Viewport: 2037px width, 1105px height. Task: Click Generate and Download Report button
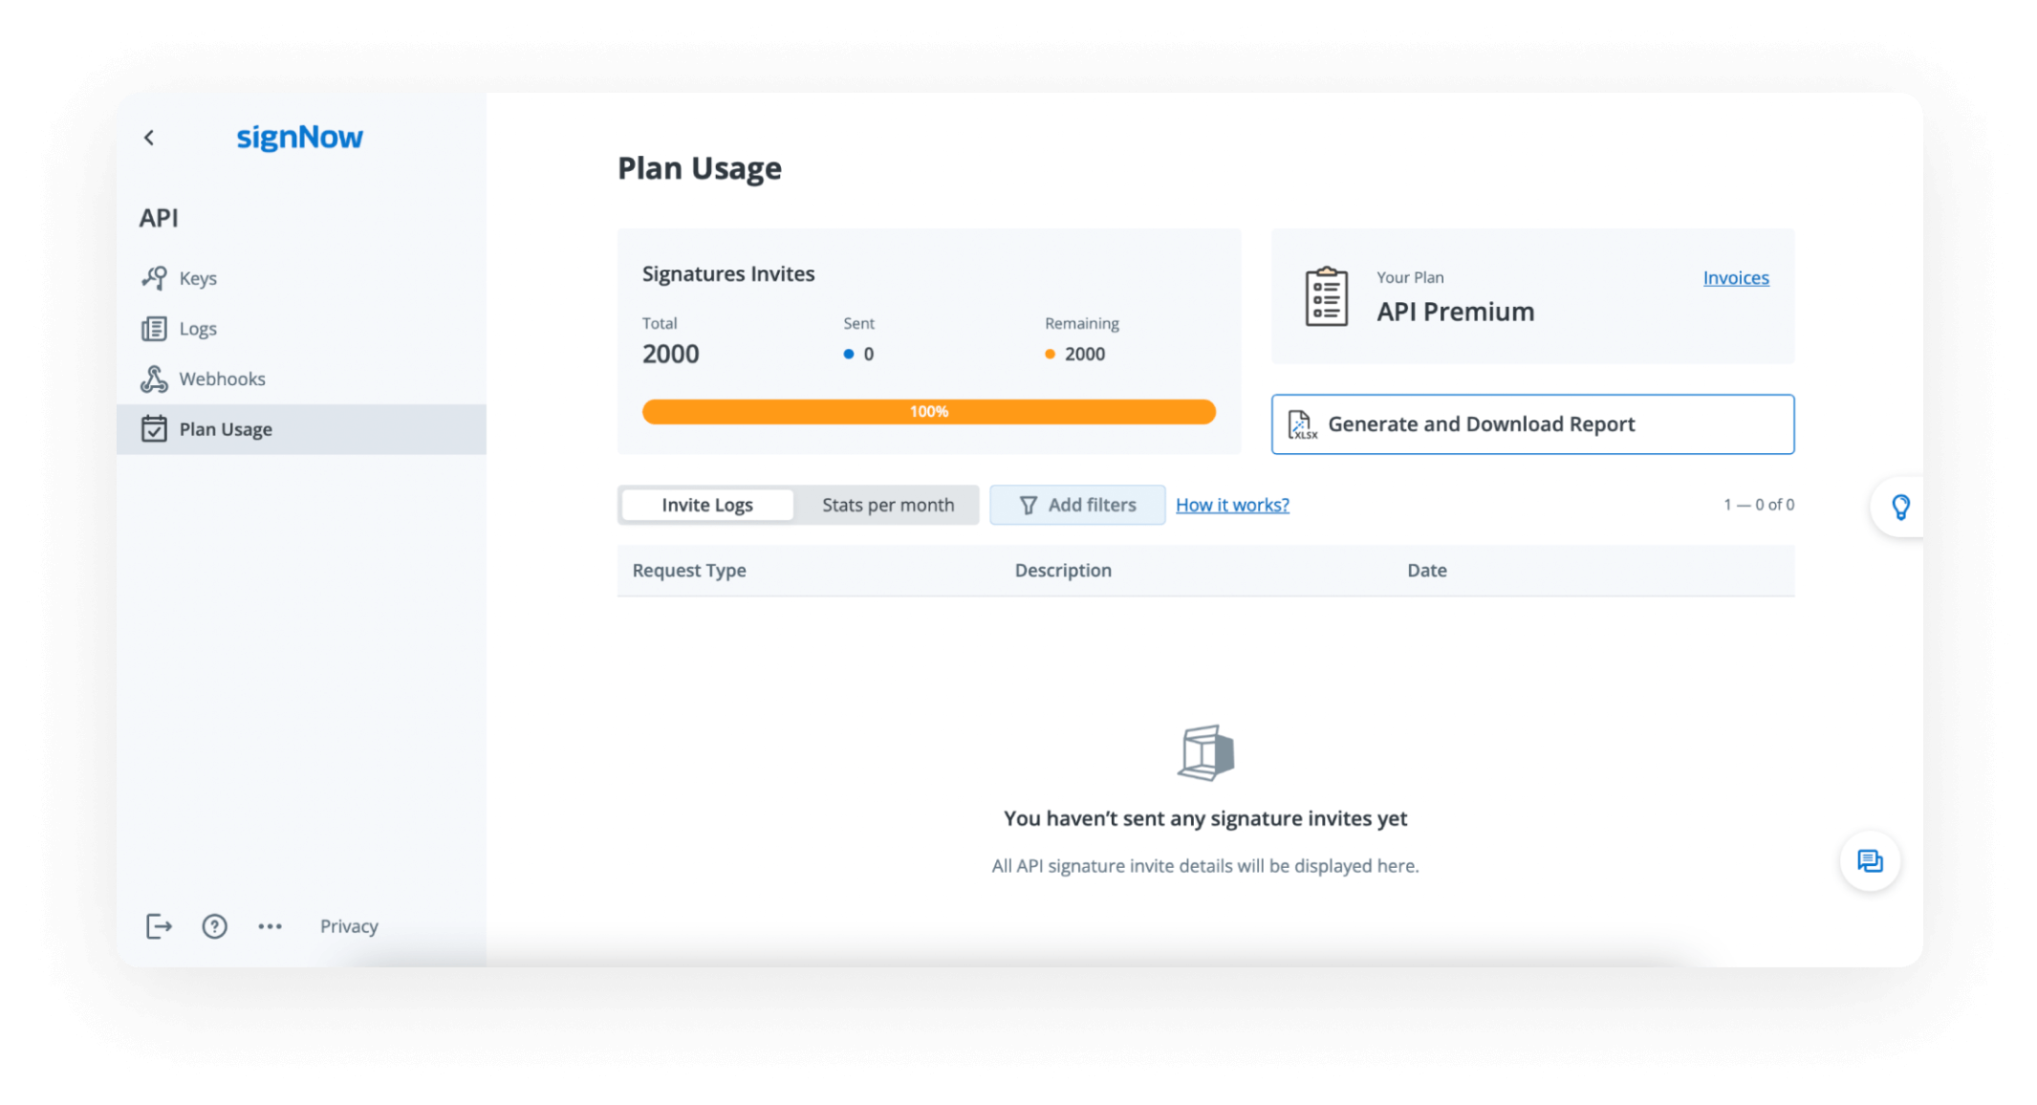(x=1532, y=424)
